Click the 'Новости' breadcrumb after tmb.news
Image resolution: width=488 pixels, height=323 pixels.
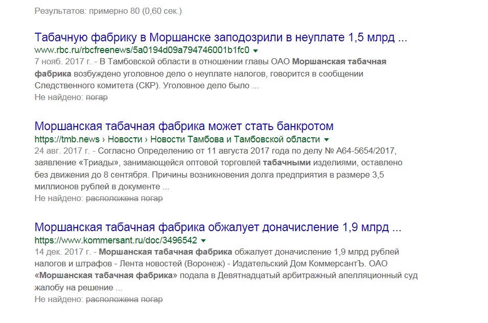125,139
